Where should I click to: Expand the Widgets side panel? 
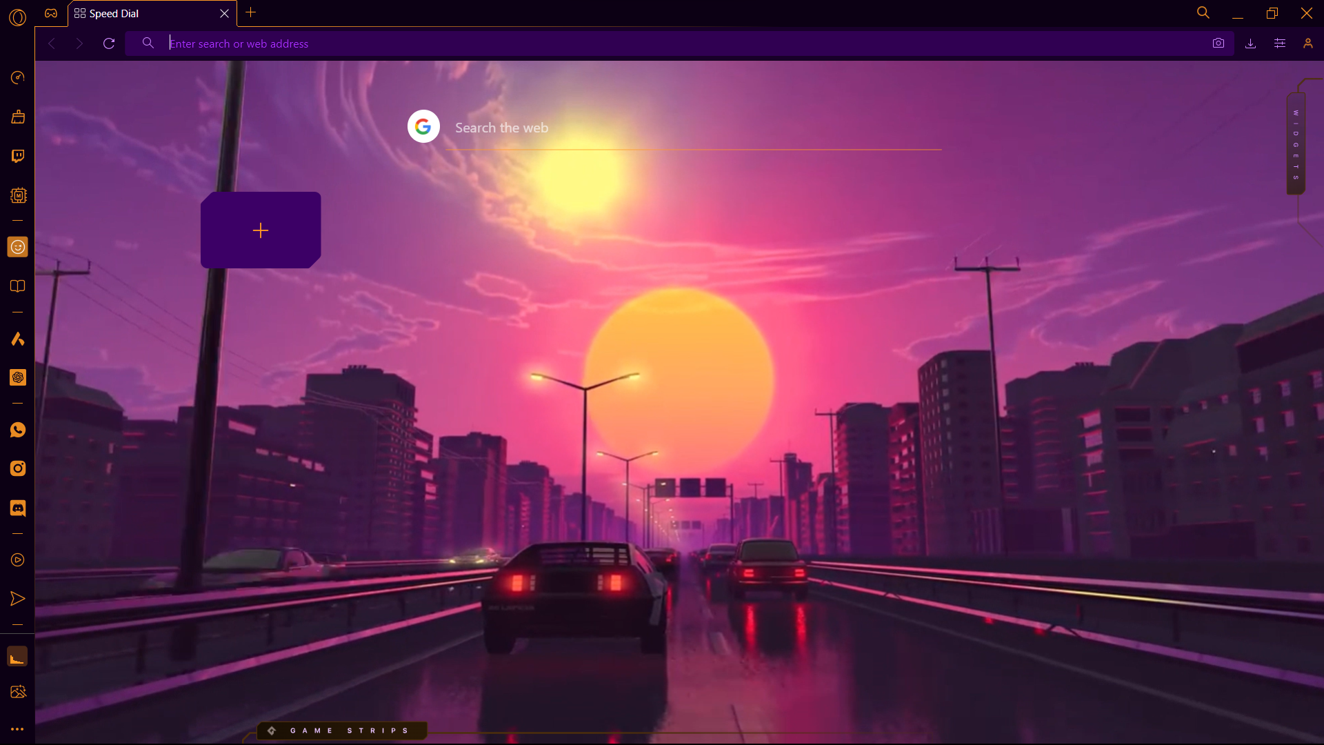click(1296, 145)
